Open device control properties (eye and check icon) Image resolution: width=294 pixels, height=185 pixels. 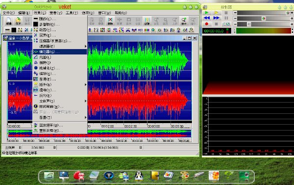click(x=226, y=24)
